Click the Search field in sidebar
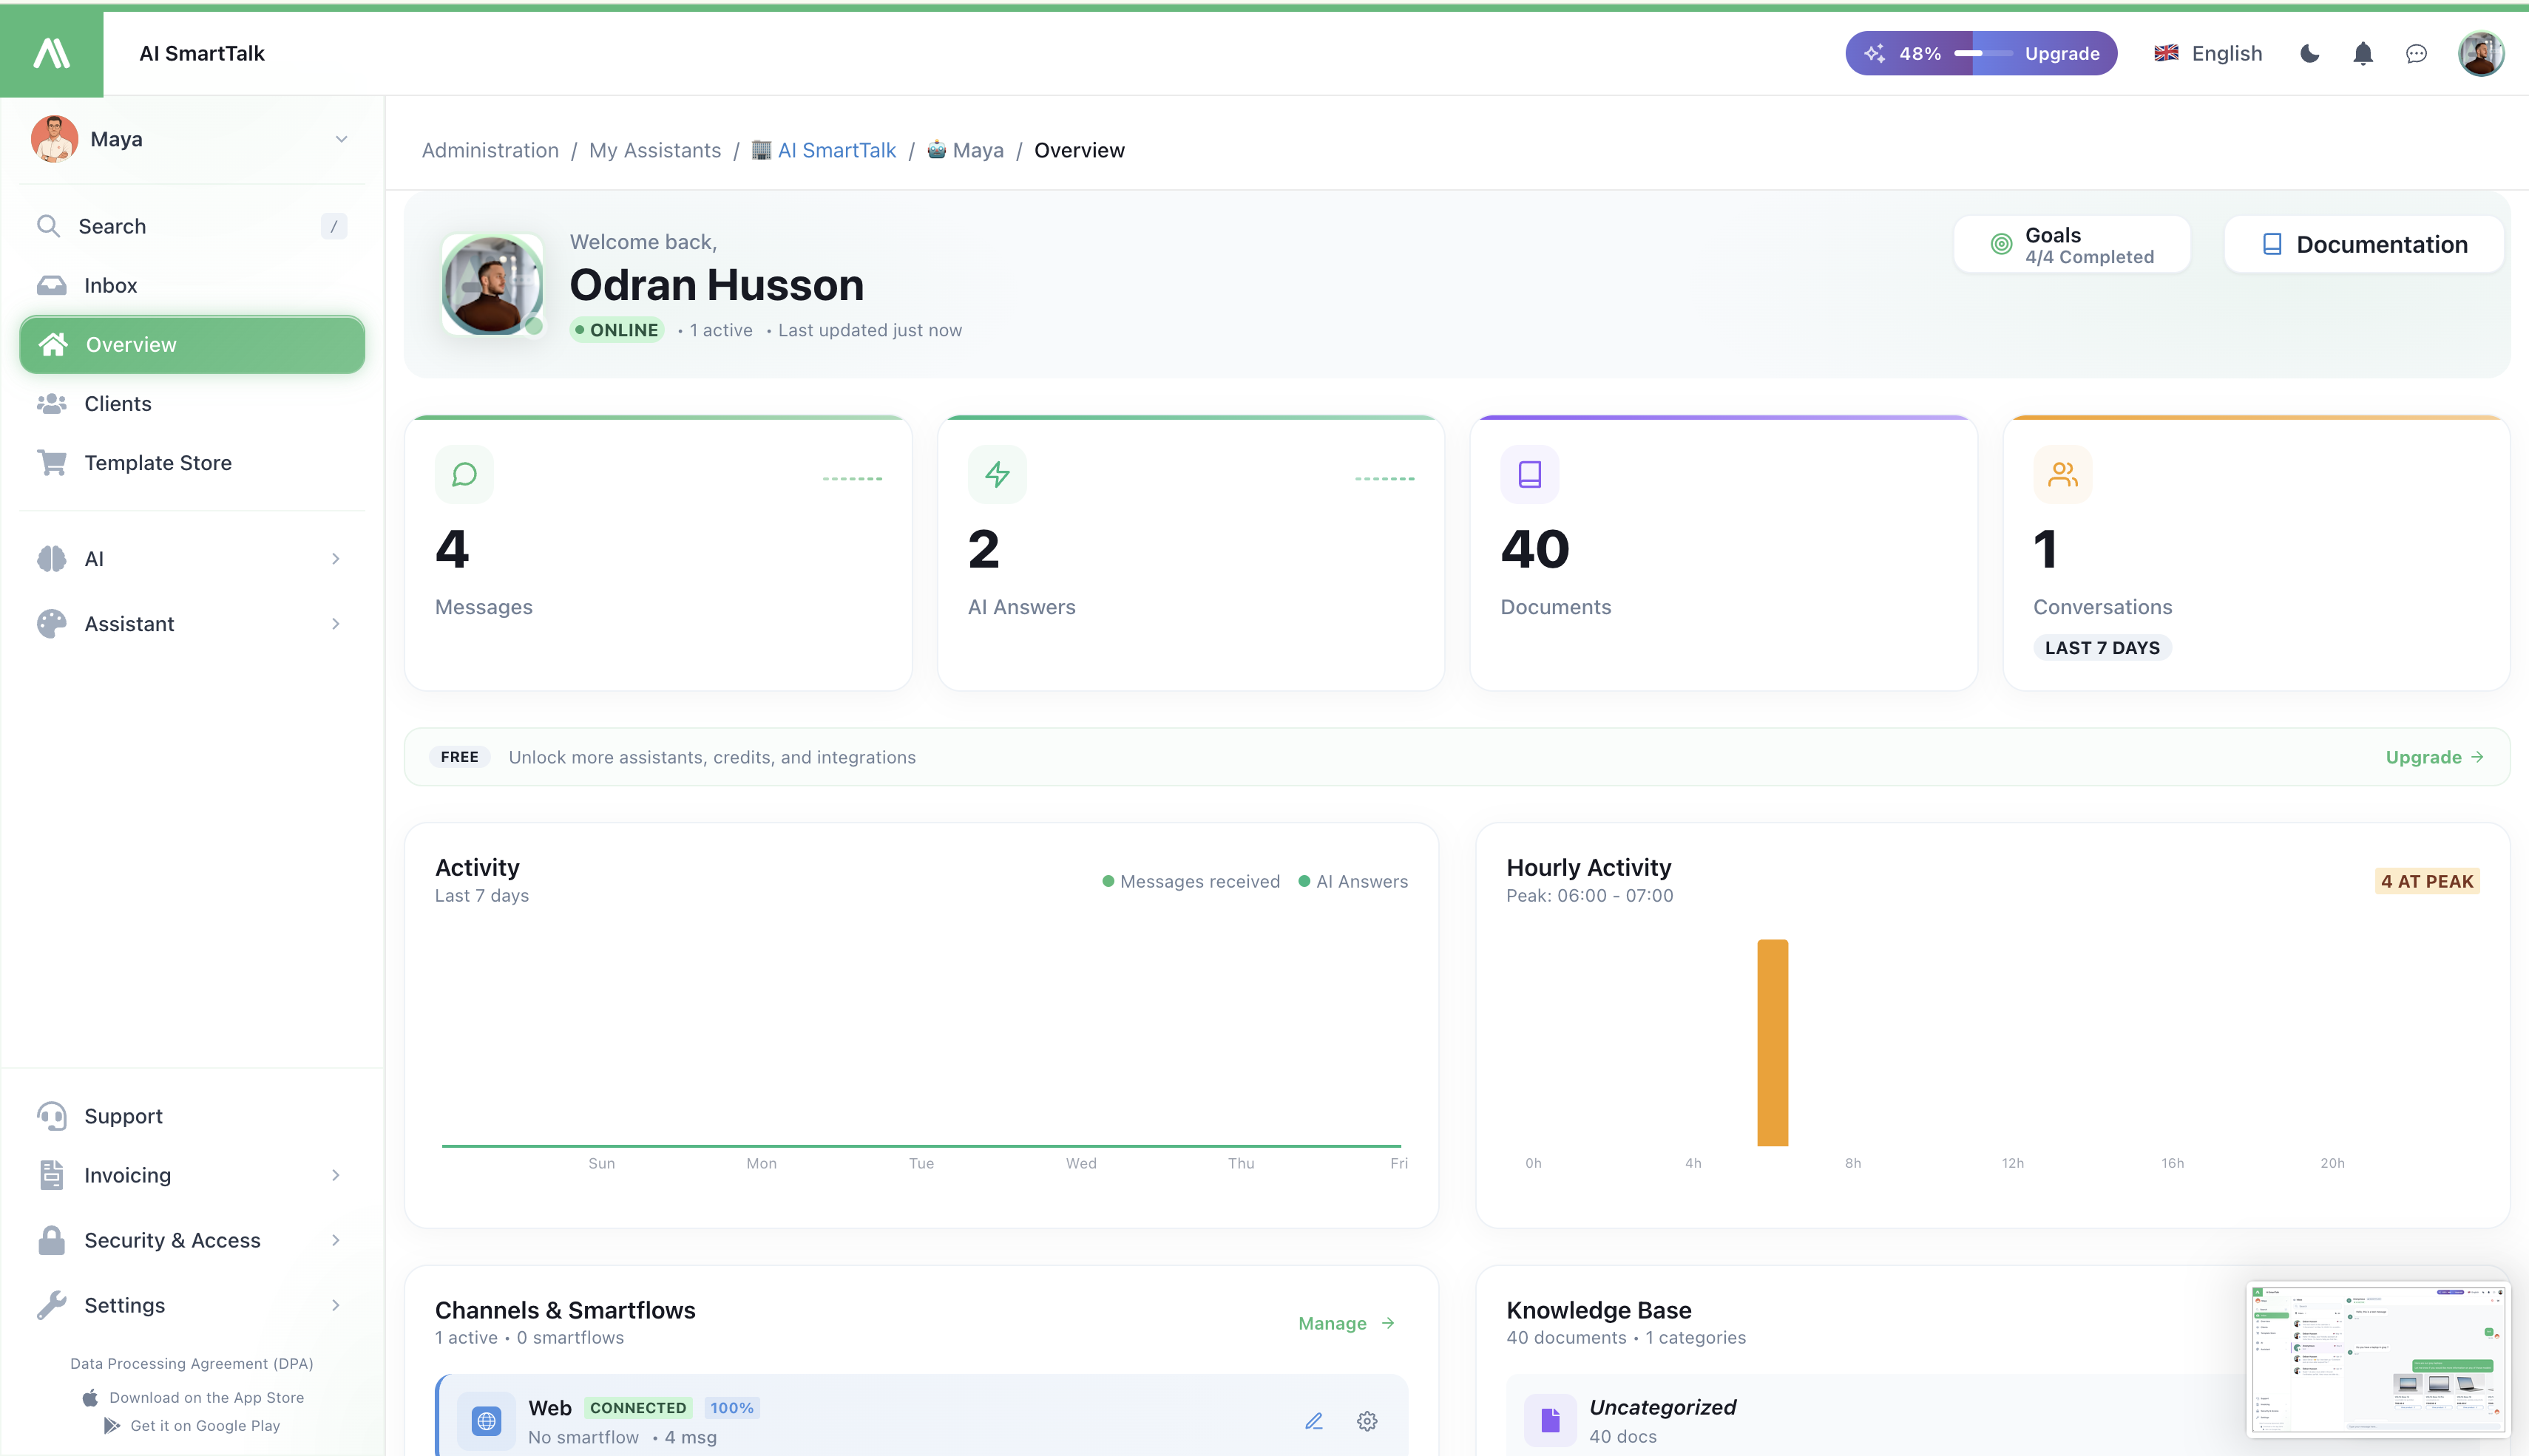2529x1456 pixels. pyautogui.click(x=191, y=226)
